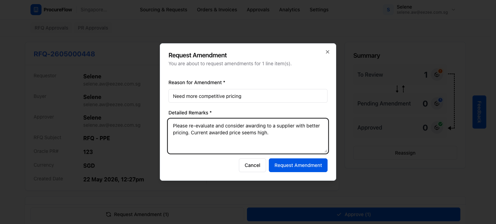The image size is (496, 224).
Task: Click the created date 22 May 2026, 12:27pm
Action: [114, 179]
